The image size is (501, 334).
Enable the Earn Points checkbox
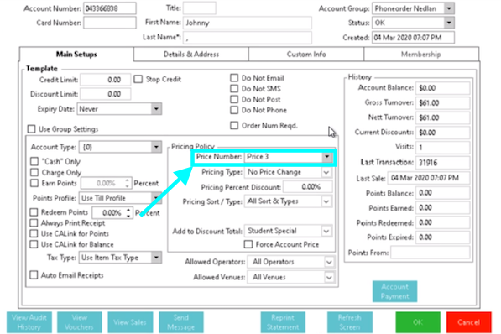coord(34,183)
